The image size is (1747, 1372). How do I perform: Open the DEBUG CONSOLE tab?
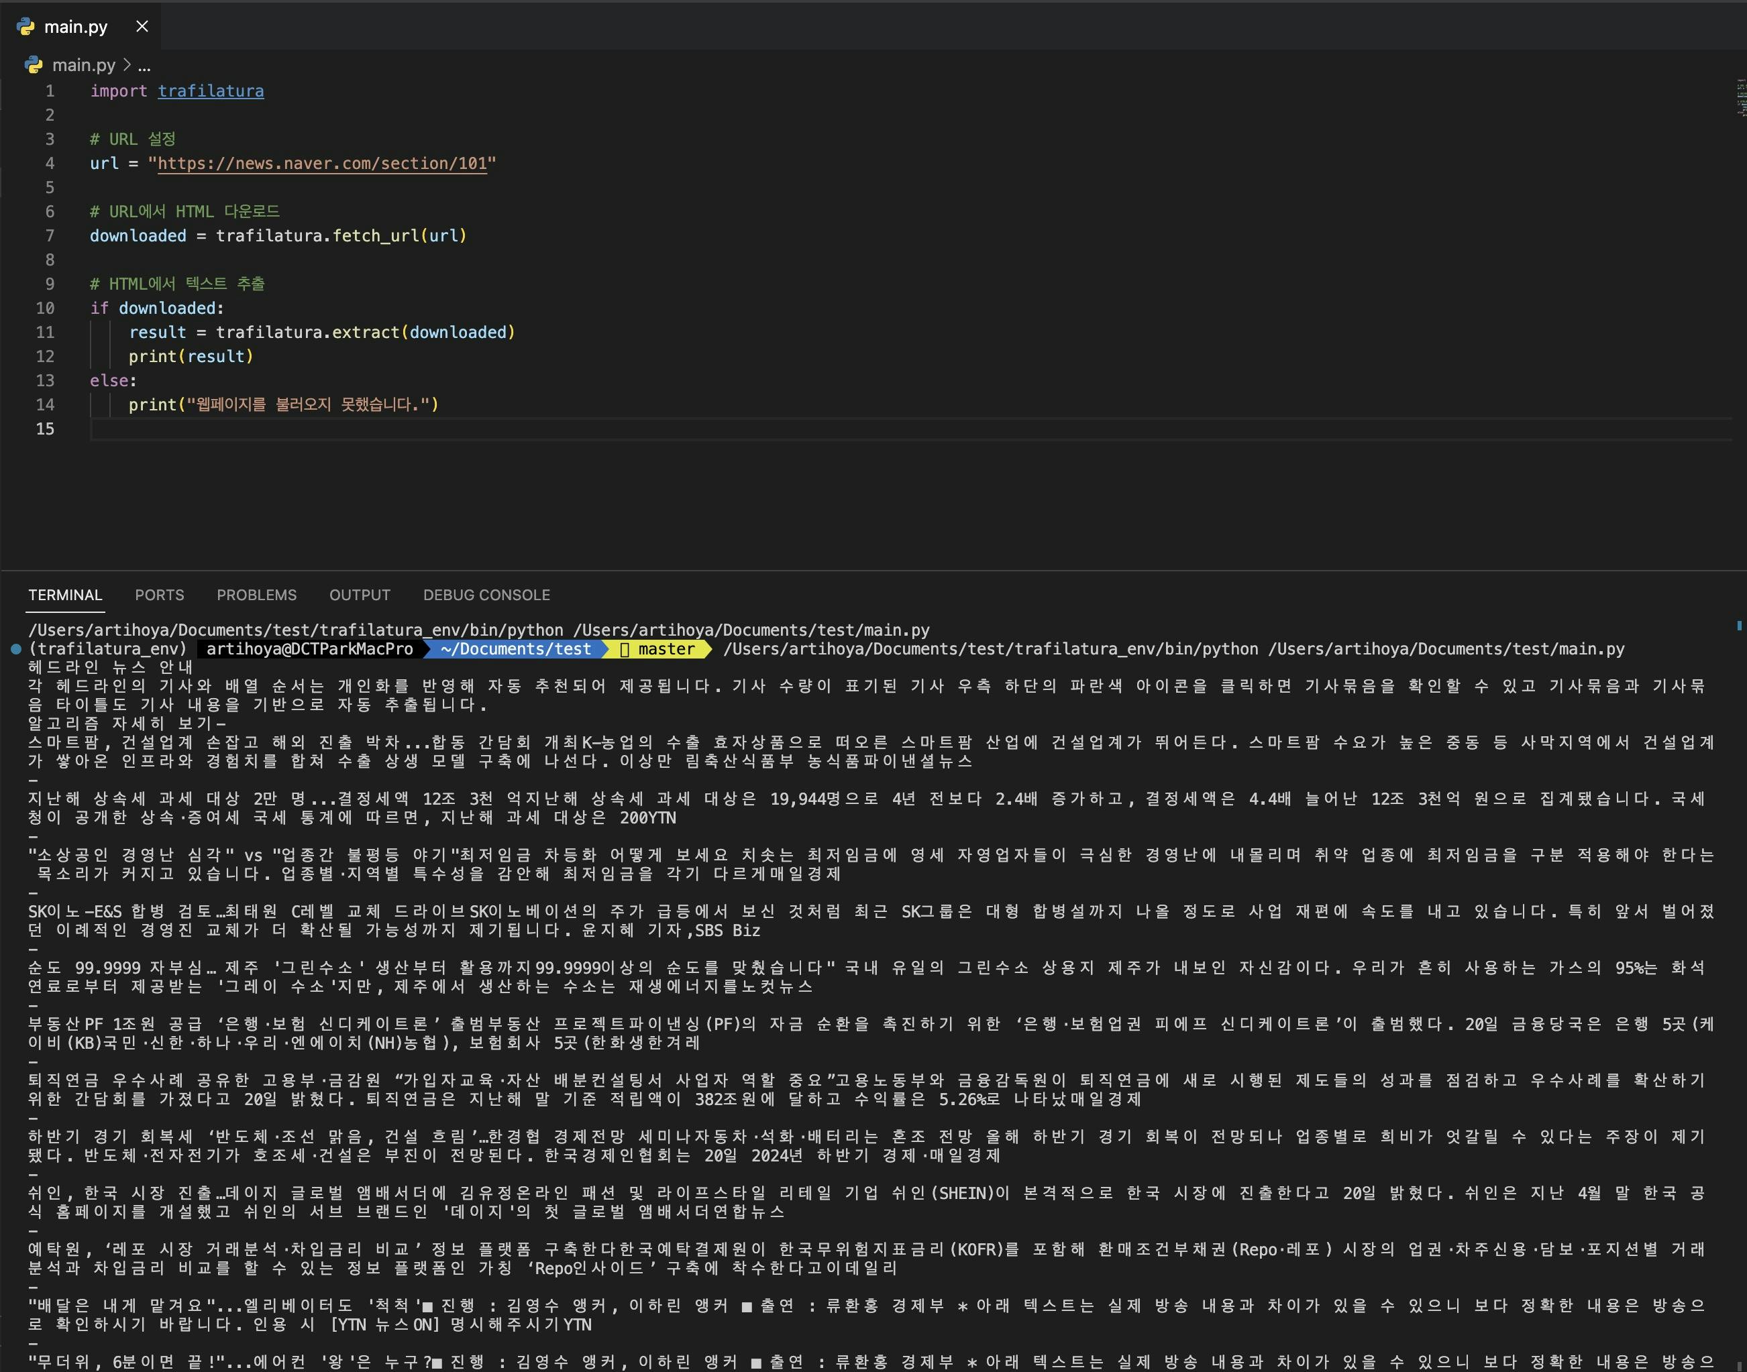pyautogui.click(x=486, y=595)
